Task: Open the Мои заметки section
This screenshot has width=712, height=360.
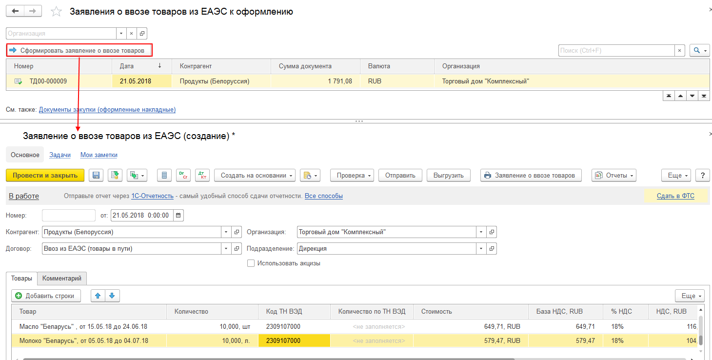Action: (x=99, y=155)
